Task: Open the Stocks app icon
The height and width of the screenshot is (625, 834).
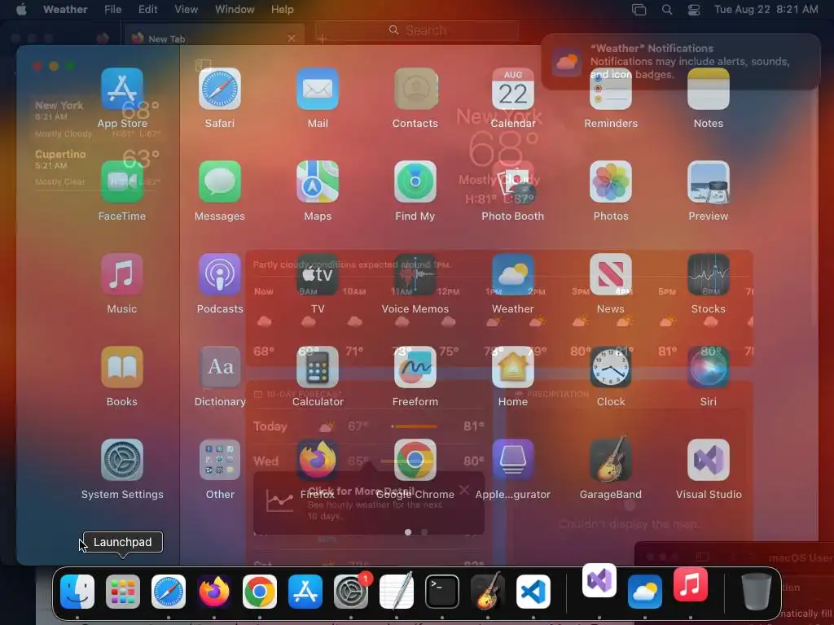Action: 709,274
